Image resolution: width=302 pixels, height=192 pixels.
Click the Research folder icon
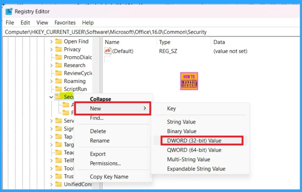tap(58, 65)
